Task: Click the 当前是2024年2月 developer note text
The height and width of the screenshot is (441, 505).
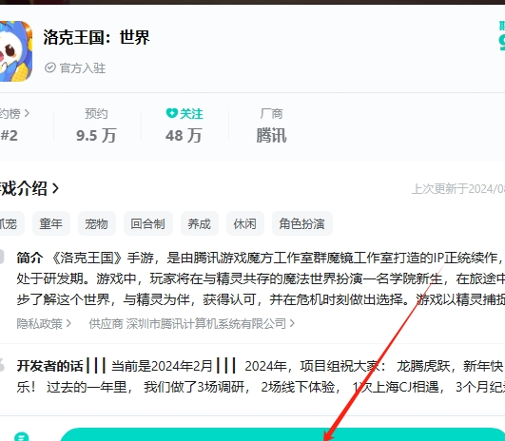Action: coord(162,366)
